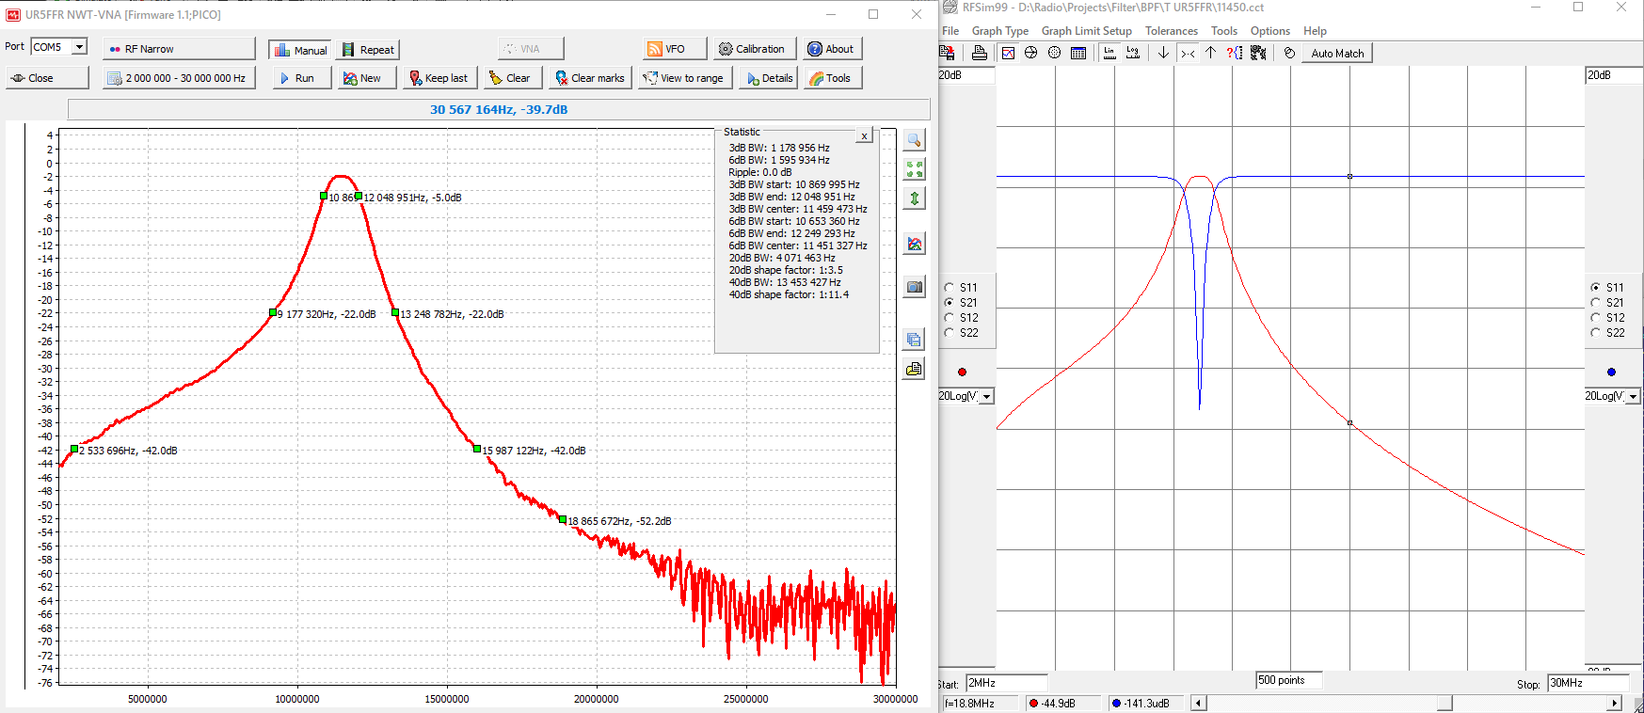This screenshot has width=1644, height=713.
Task: Click the Stop frequency 30MHz field
Action: click(x=1588, y=683)
